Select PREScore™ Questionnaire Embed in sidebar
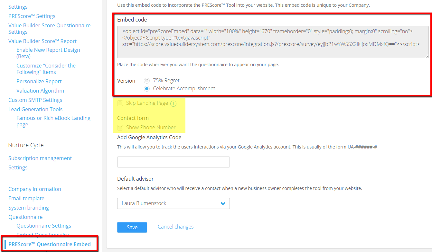 (50, 244)
